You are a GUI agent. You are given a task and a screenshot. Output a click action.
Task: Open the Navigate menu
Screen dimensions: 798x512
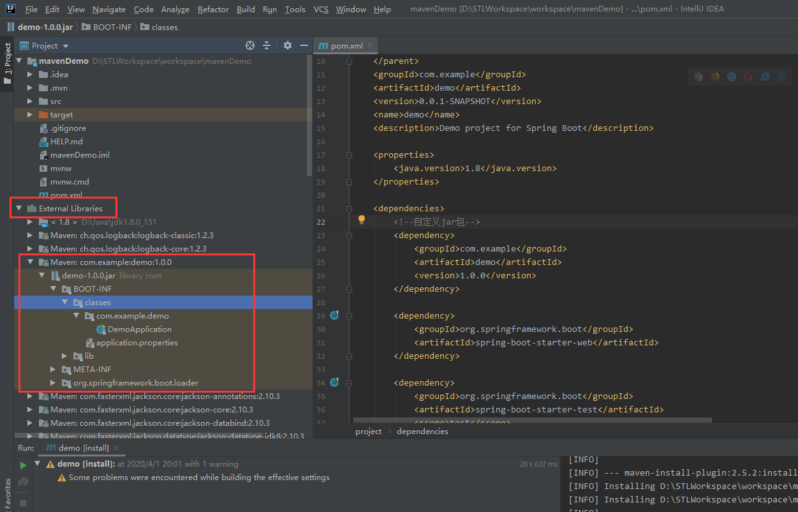point(109,10)
